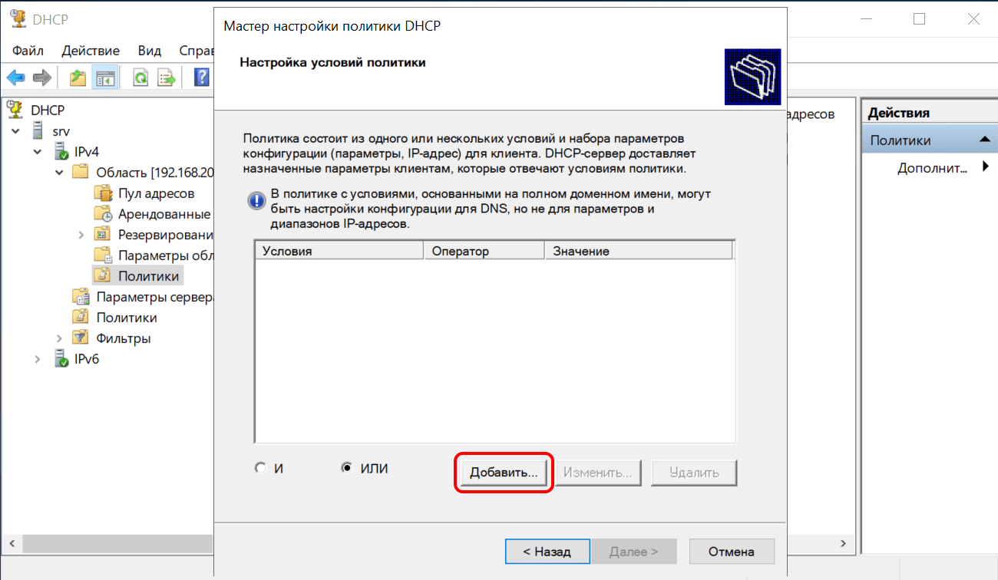Click the back arrow toolbar icon
The width and height of the screenshot is (998, 580).
click(x=15, y=77)
